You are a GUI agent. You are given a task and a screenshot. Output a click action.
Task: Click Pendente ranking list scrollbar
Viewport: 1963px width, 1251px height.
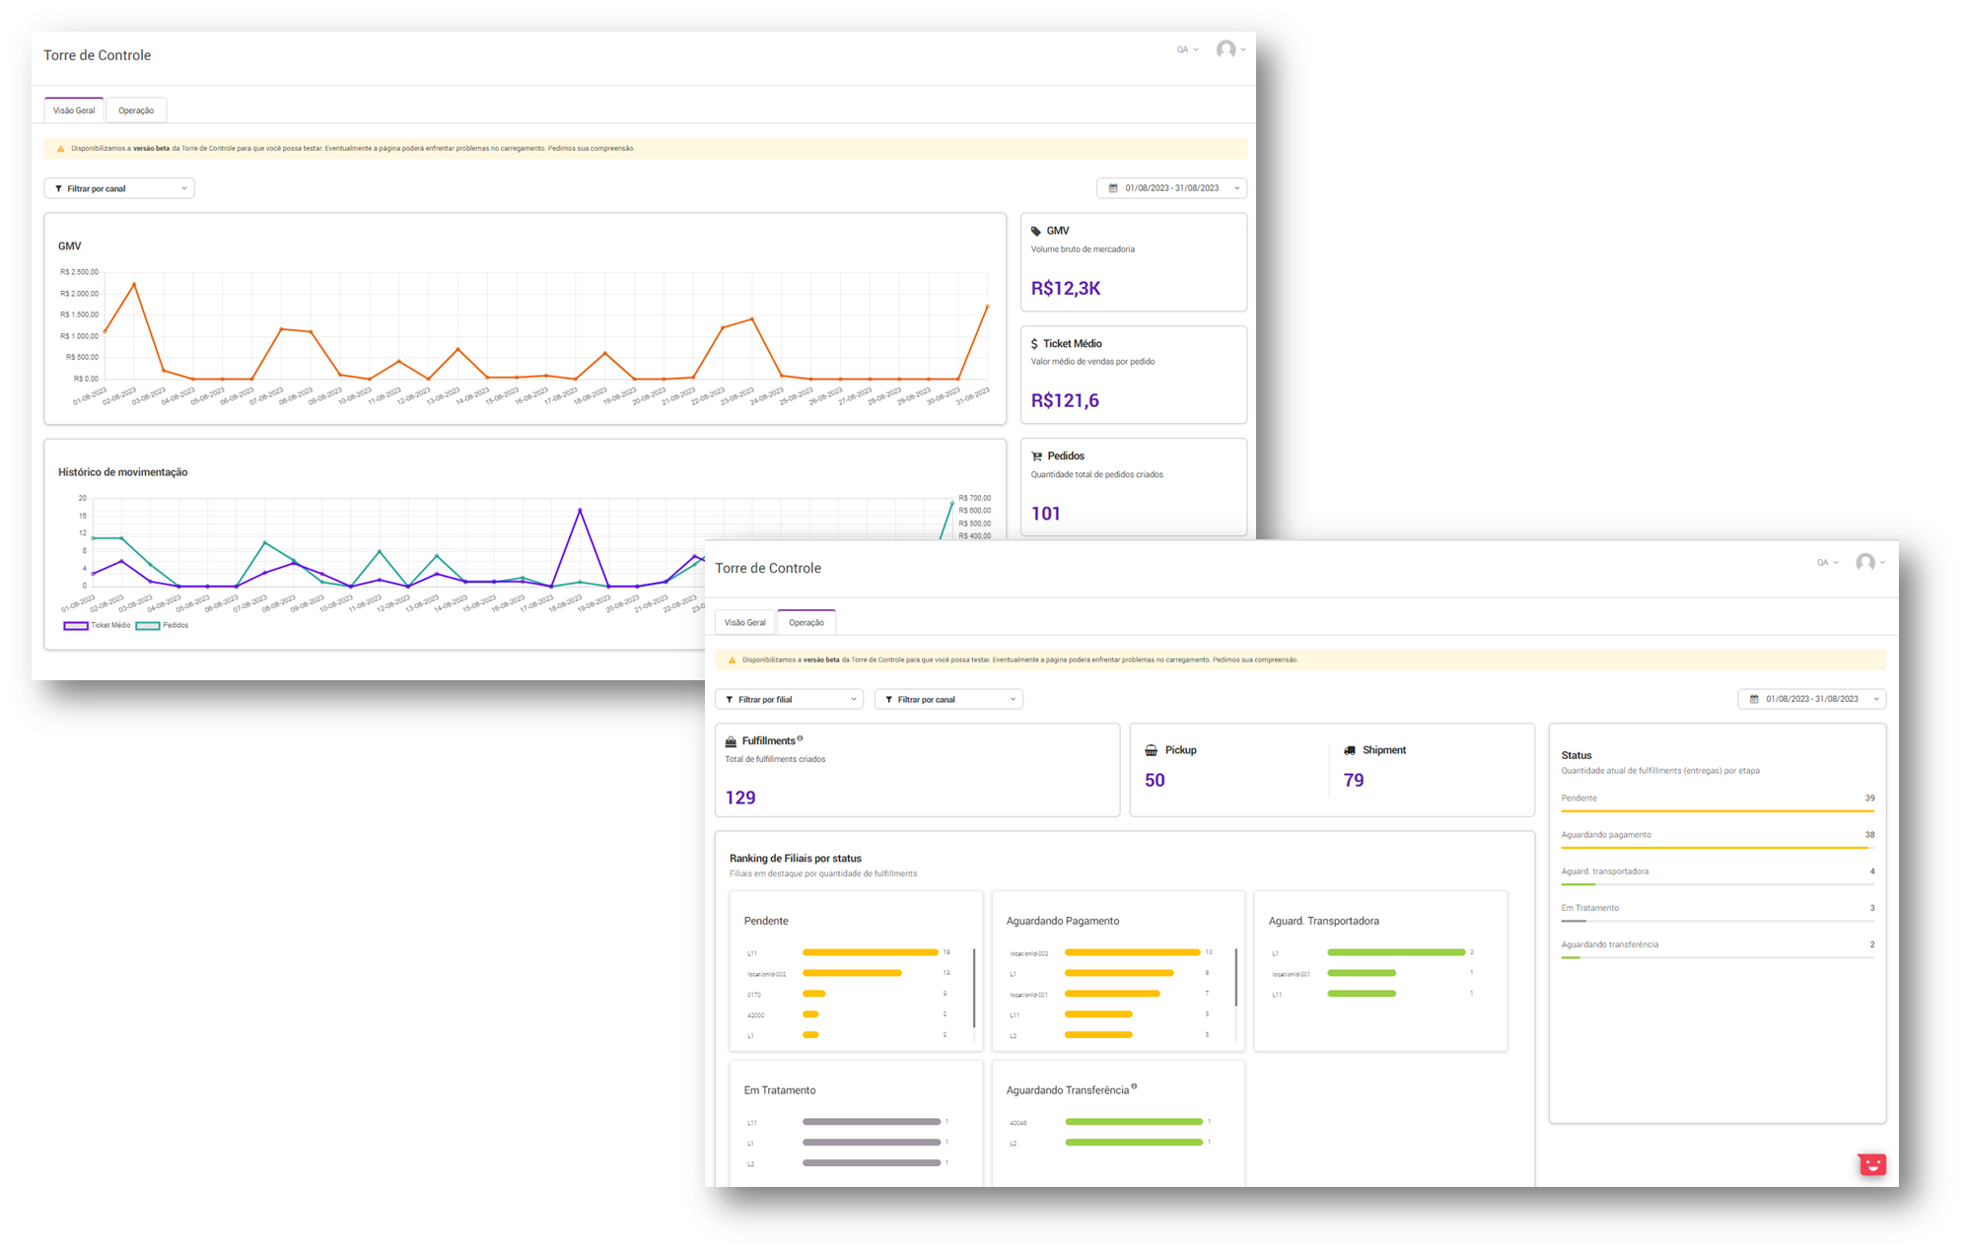[x=974, y=986]
